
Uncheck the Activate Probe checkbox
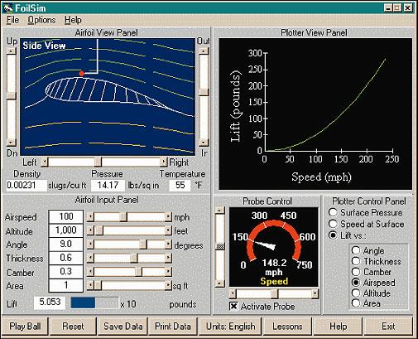[x=233, y=306]
